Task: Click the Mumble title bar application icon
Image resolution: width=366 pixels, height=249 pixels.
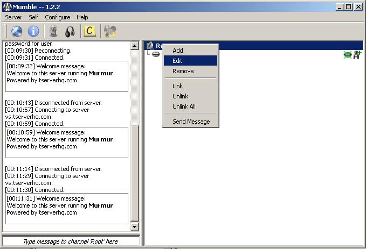Action: (x=8, y=7)
